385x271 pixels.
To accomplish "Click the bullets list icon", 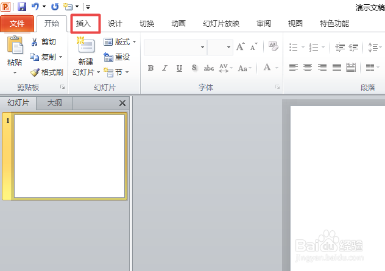I will click(x=294, y=47).
